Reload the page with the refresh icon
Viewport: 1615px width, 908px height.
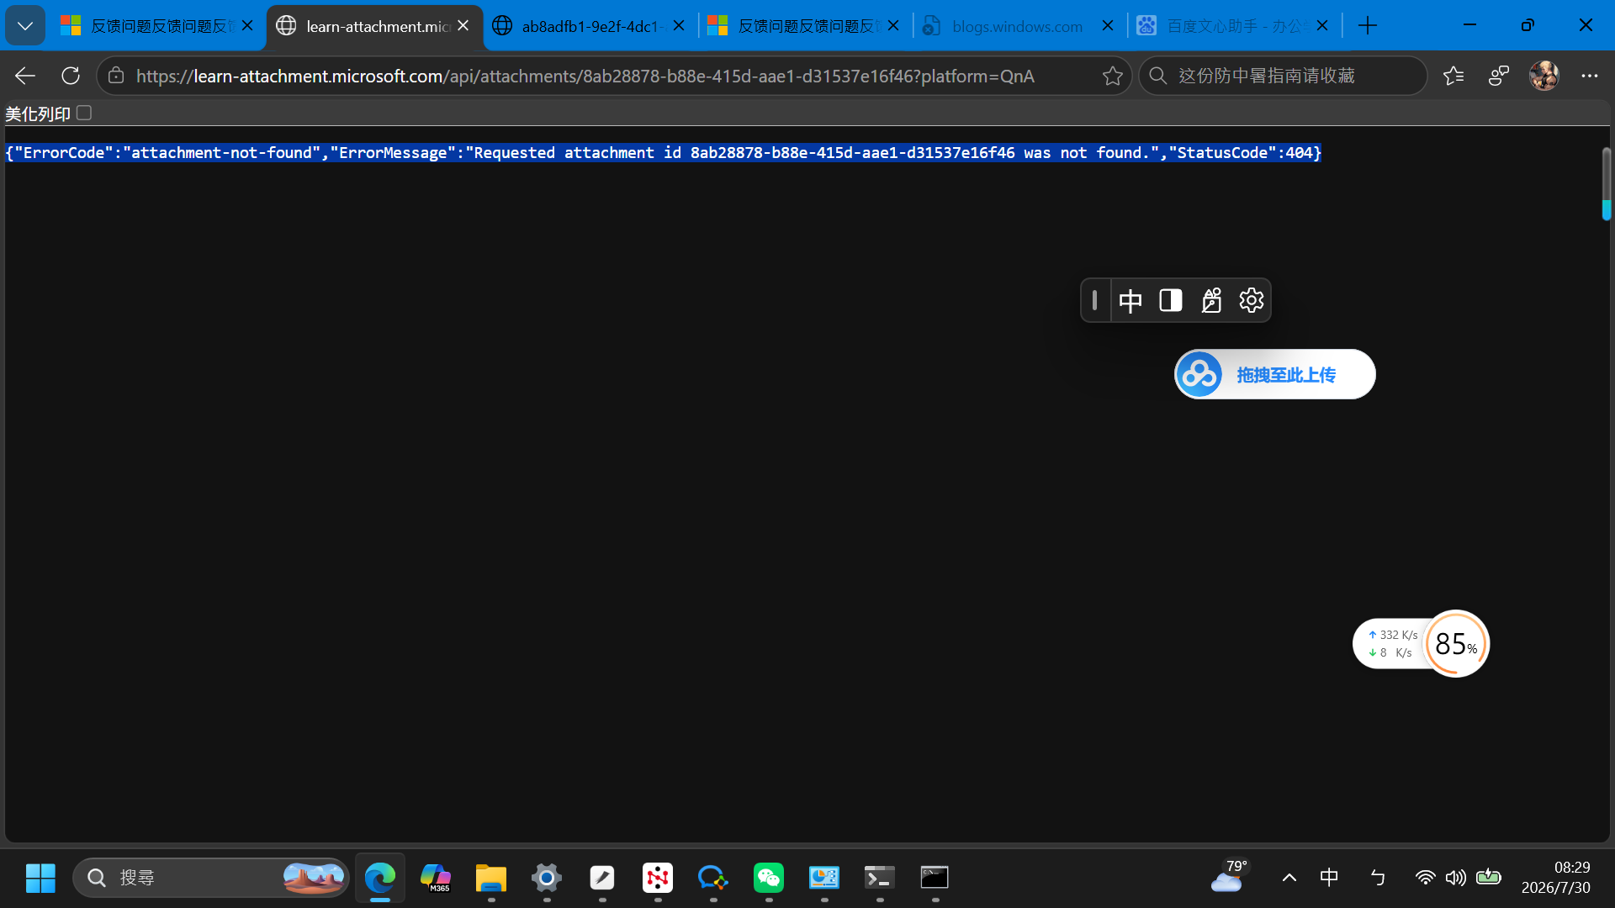(x=71, y=76)
